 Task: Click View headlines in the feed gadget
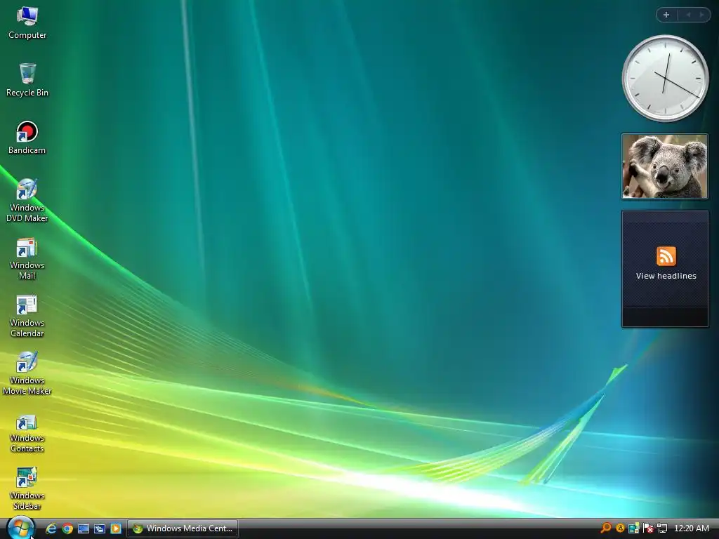[x=666, y=276]
